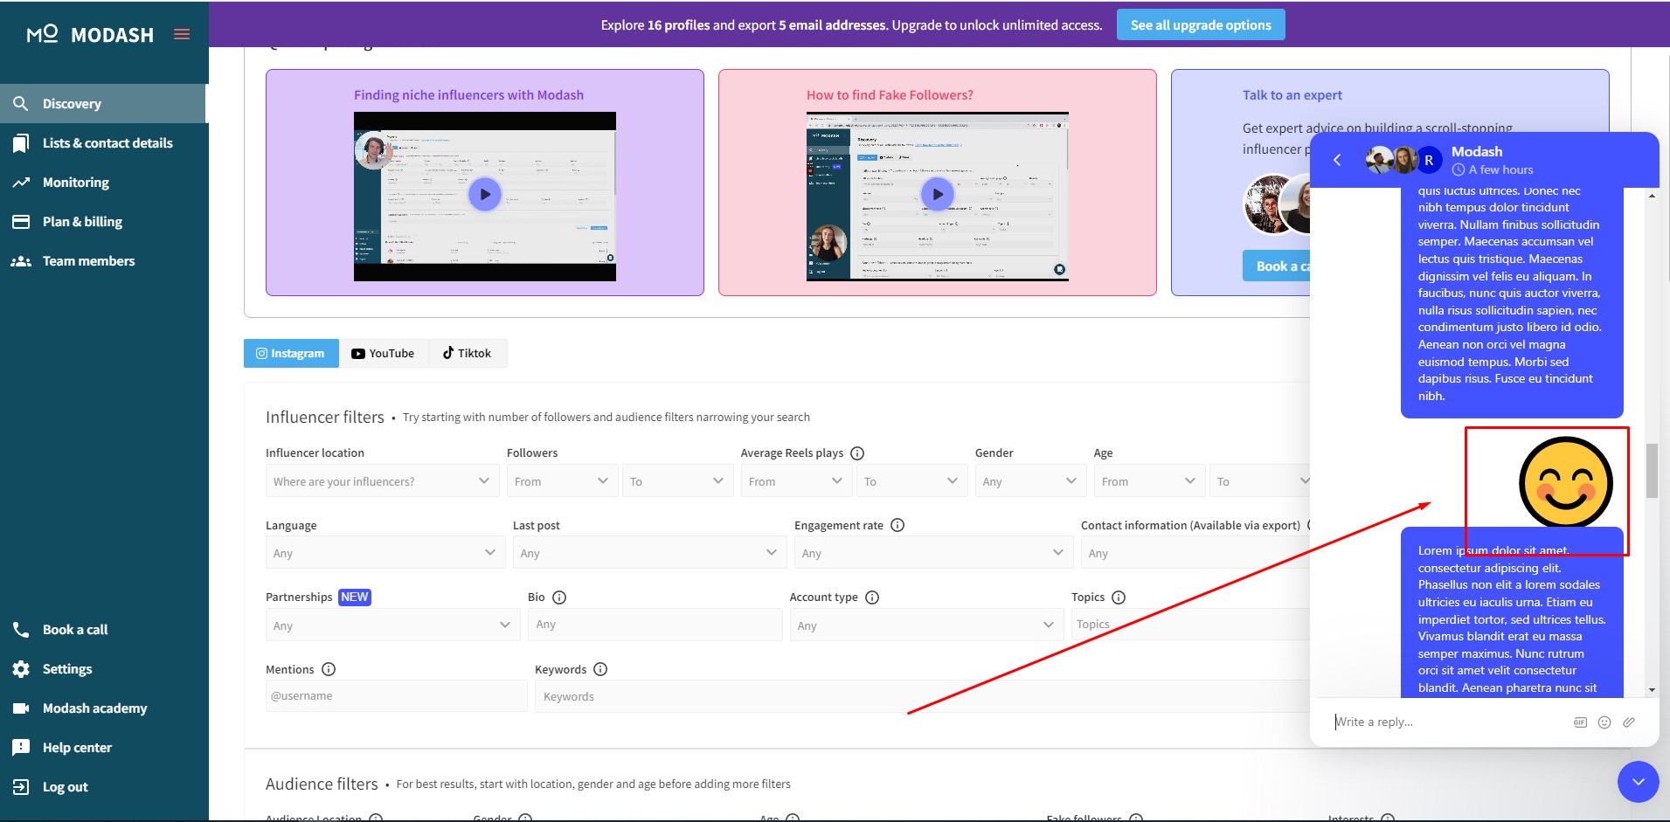Click the attachment paperclip icon in chat

click(1629, 722)
